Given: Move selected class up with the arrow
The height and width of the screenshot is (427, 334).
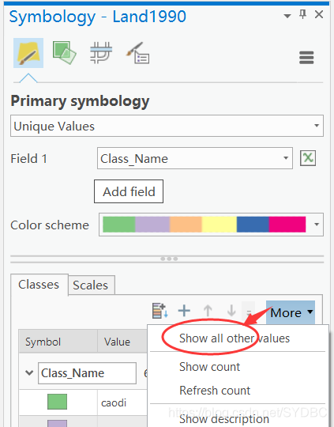Looking at the screenshot, I should [x=208, y=311].
